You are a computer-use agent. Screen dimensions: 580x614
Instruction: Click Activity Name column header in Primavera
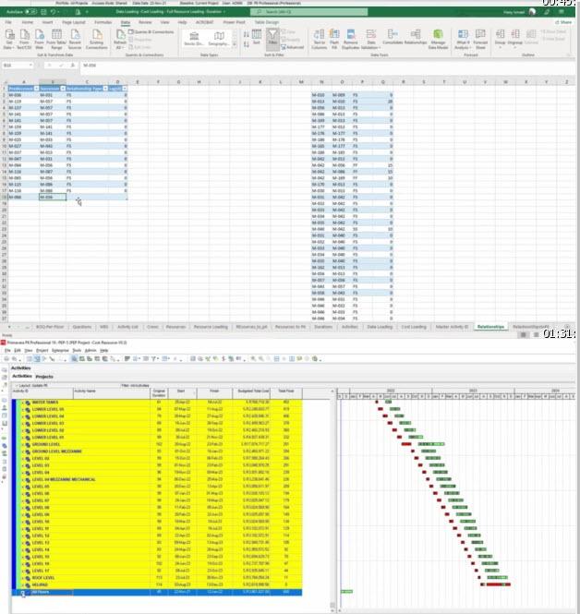(x=112, y=393)
